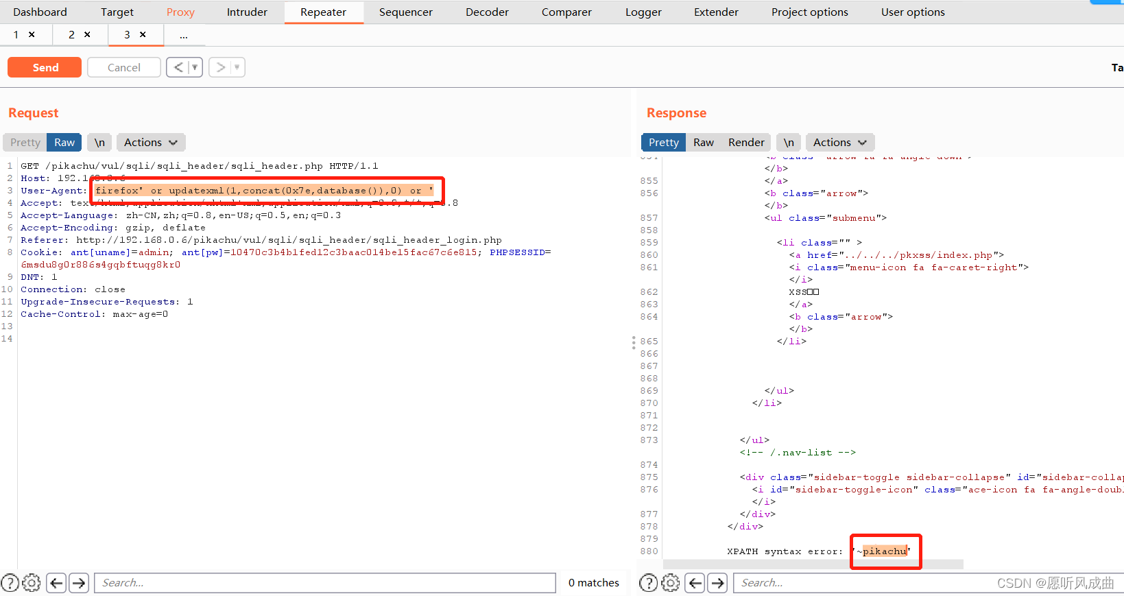Image resolution: width=1124 pixels, height=596 pixels.
Task: Click the Referer header line
Action: click(x=261, y=240)
